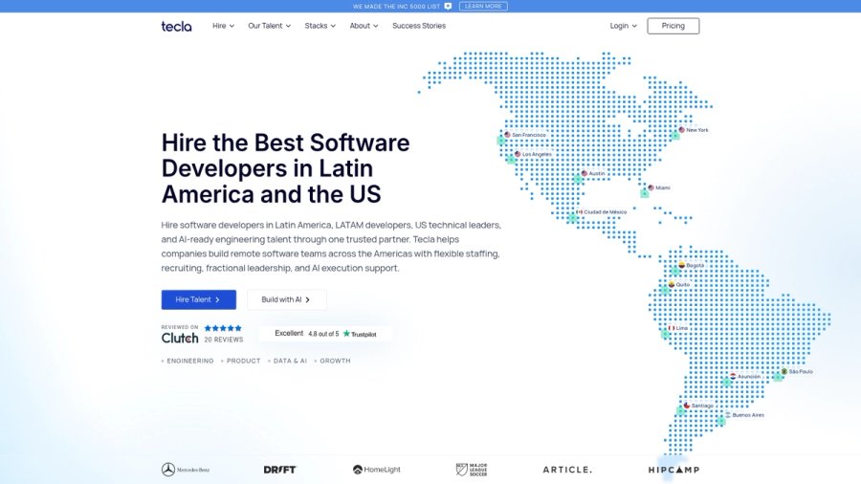The image size is (861, 484).
Task: Open the Login dropdown
Action: click(x=623, y=26)
